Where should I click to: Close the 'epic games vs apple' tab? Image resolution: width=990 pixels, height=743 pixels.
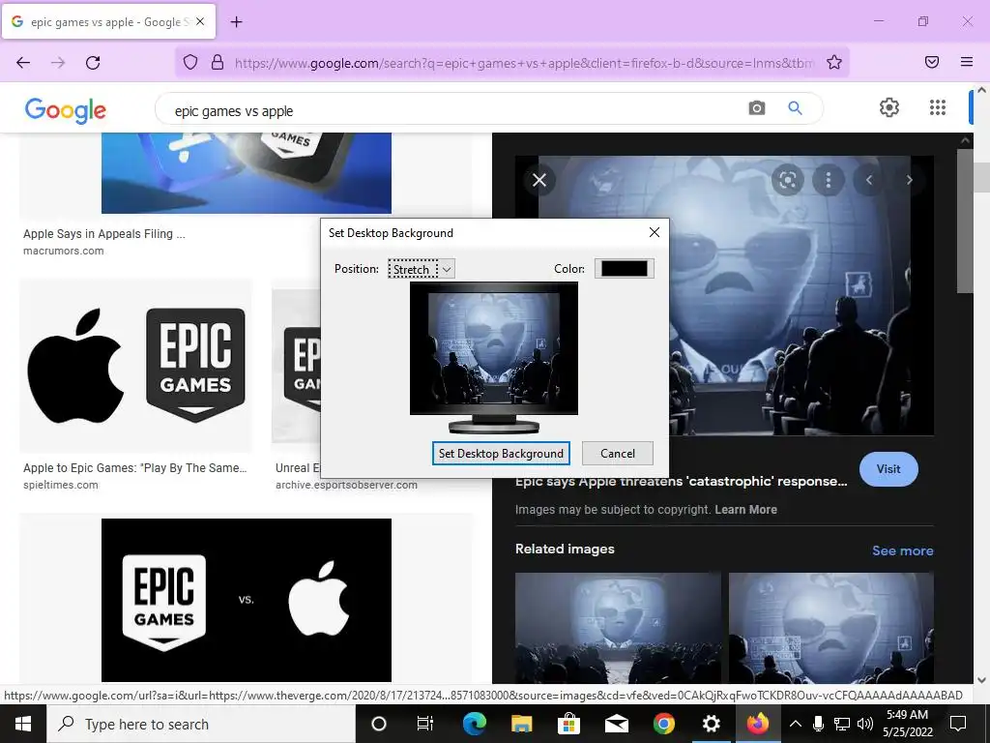pos(199,21)
